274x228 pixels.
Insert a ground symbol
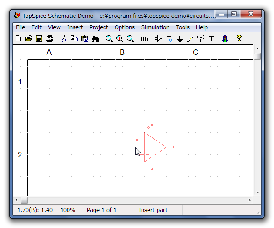pos(179,39)
